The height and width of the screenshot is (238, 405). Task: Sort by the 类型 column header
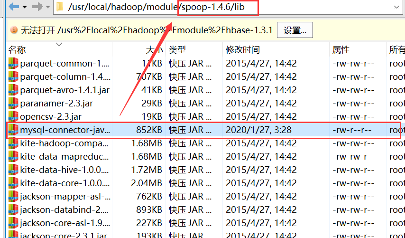coord(177,49)
